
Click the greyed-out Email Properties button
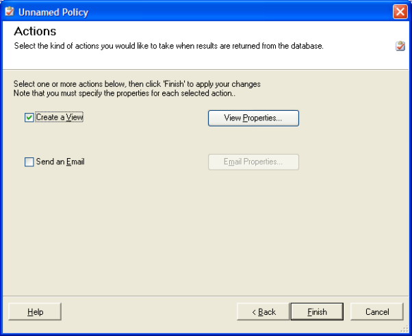(x=253, y=162)
